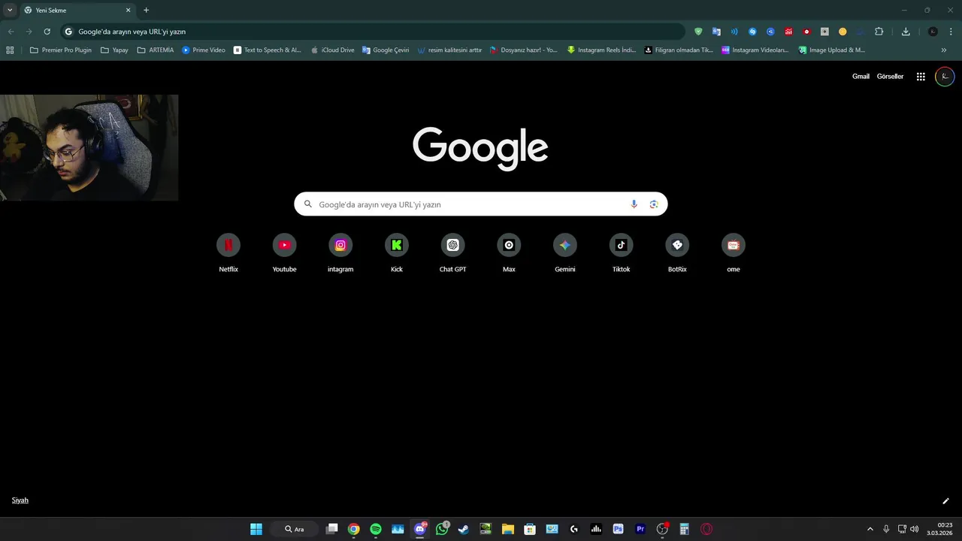Screen dimensions: 962x541
Task: Open the Max shortcut
Action: [x=509, y=253]
